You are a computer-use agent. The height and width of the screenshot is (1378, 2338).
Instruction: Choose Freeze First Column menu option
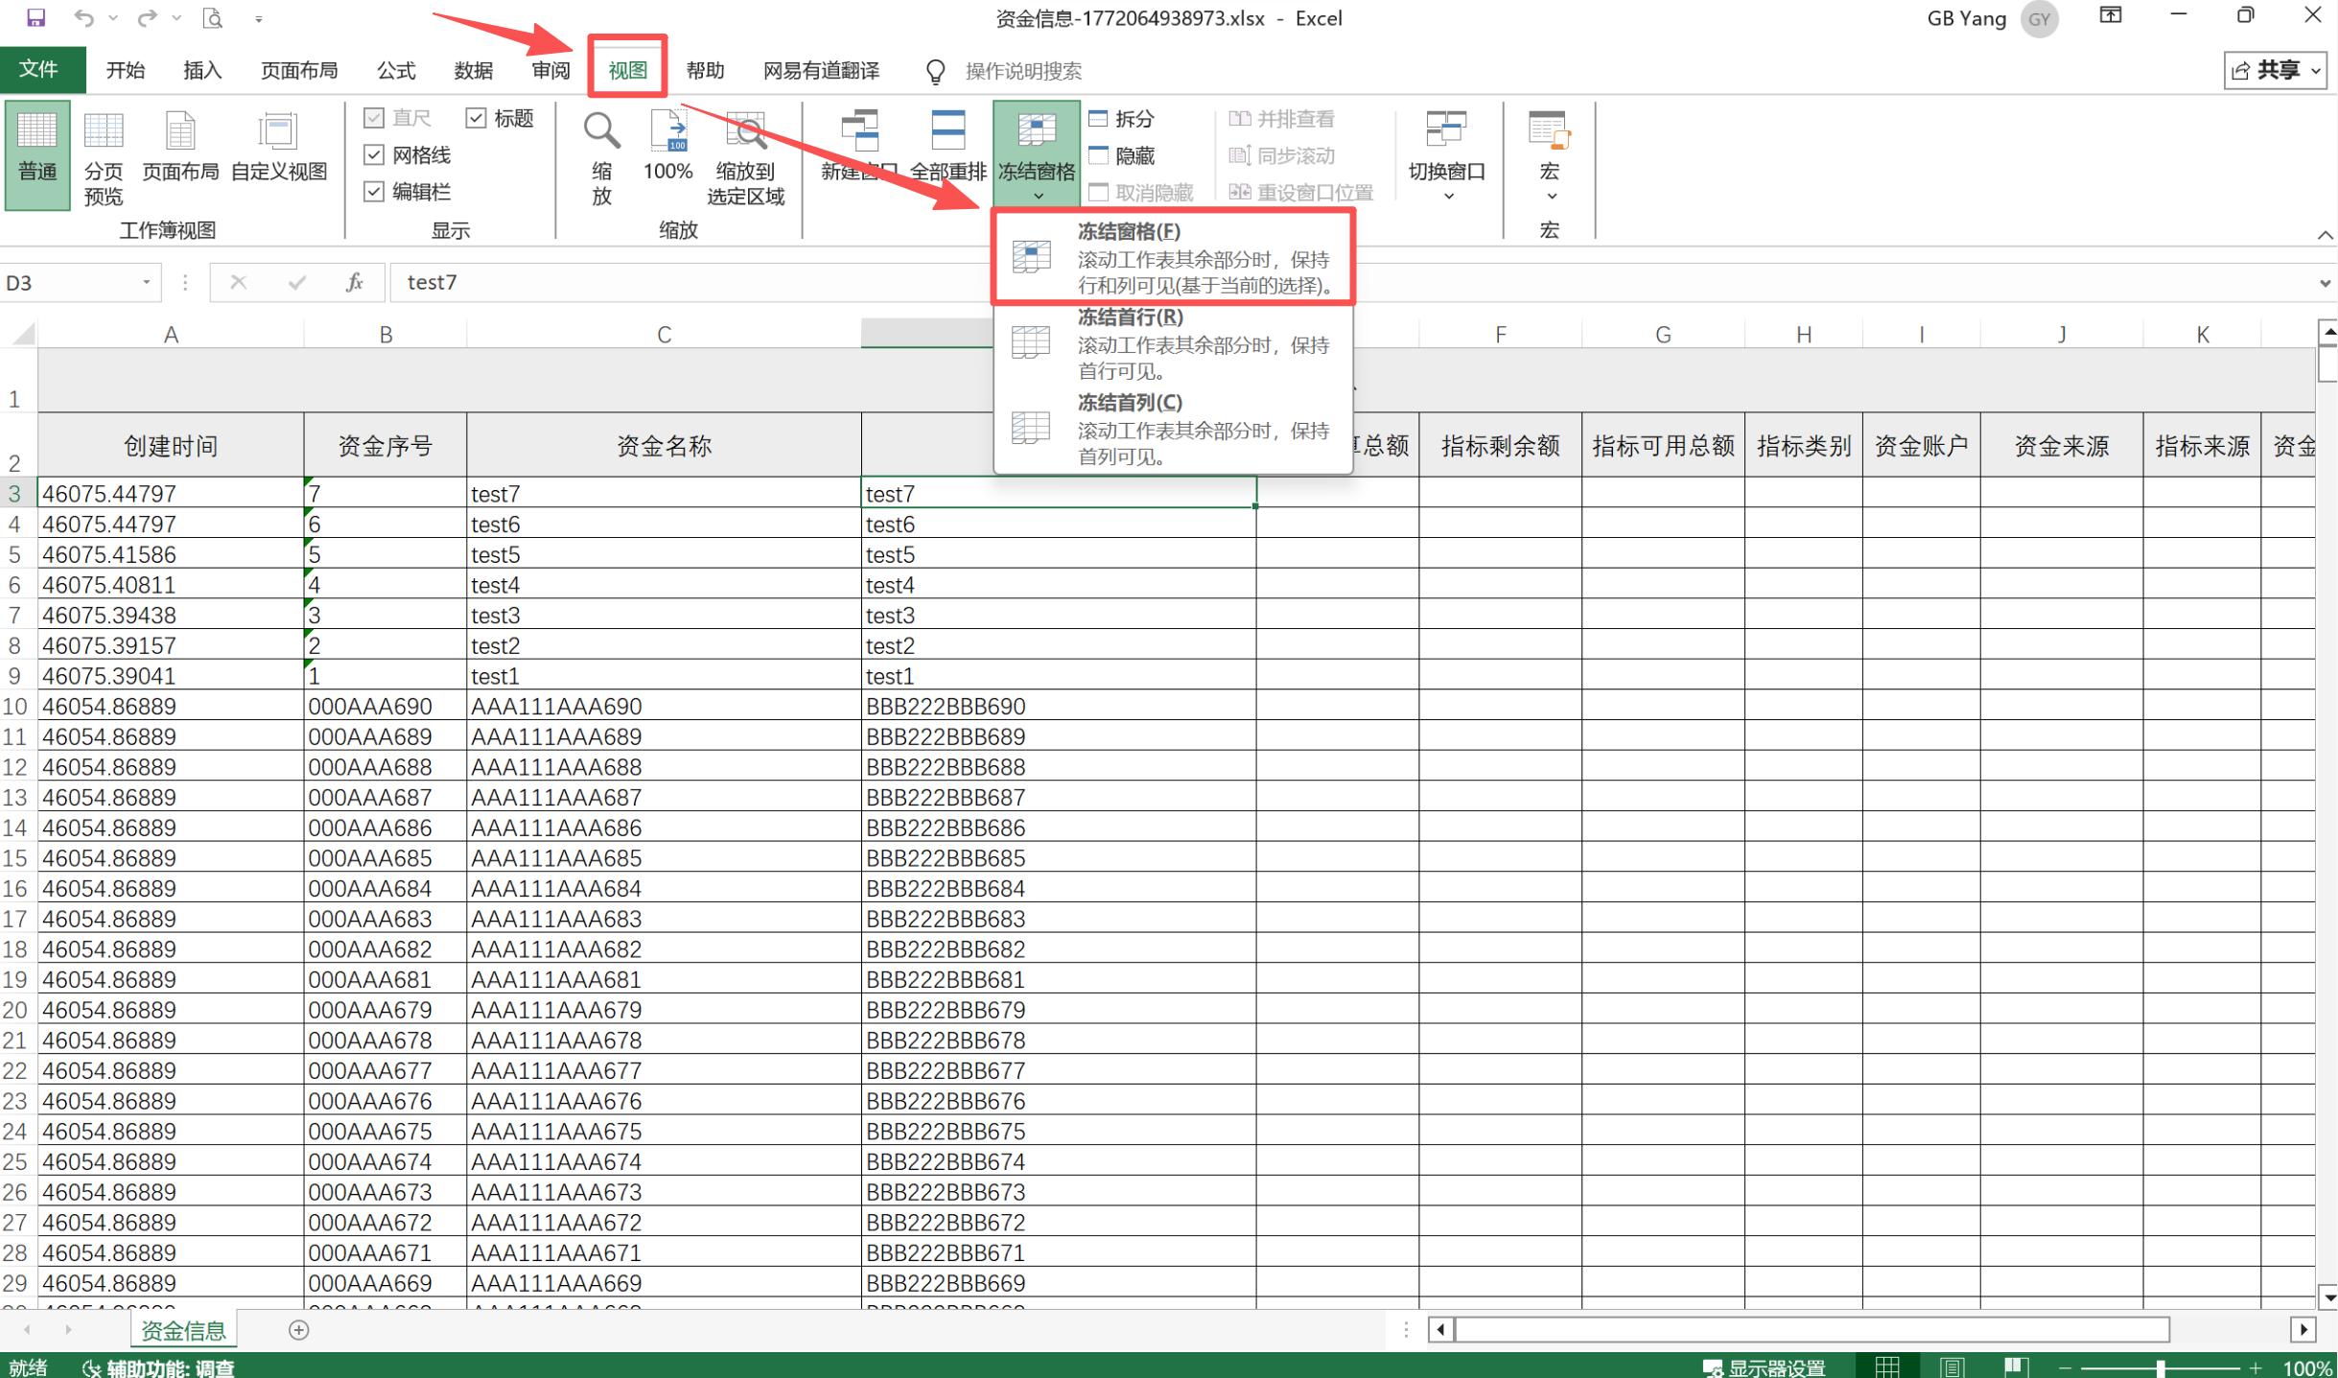pyautogui.click(x=1172, y=429)
